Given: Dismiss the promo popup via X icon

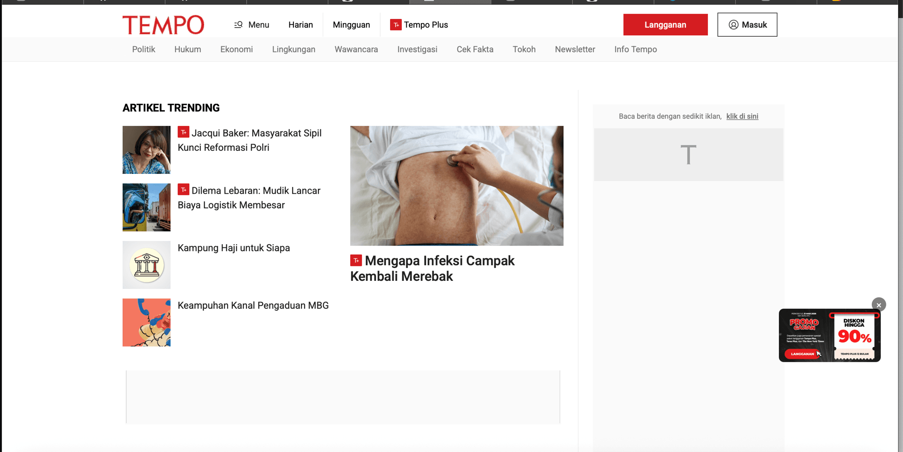Looking at the screenshot, I should 879,305.
